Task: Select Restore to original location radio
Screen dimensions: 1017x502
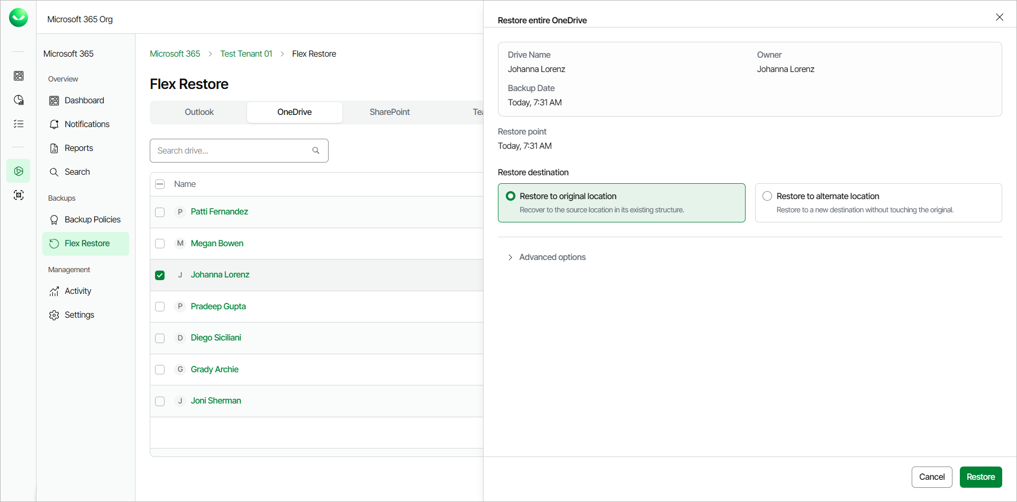Action: [x=511, y=196]
